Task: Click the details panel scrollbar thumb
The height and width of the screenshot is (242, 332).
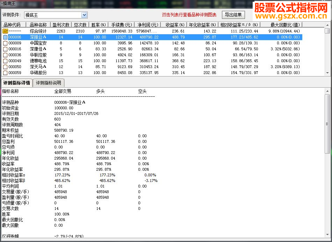Action: [x=327, y=124]
